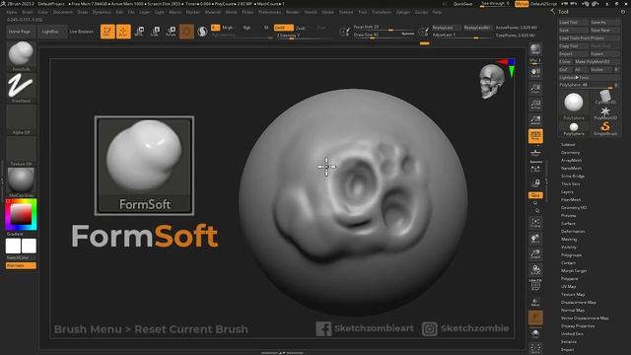
Task: Adjust the Draw Size slider
Action: tap(384, 35)
